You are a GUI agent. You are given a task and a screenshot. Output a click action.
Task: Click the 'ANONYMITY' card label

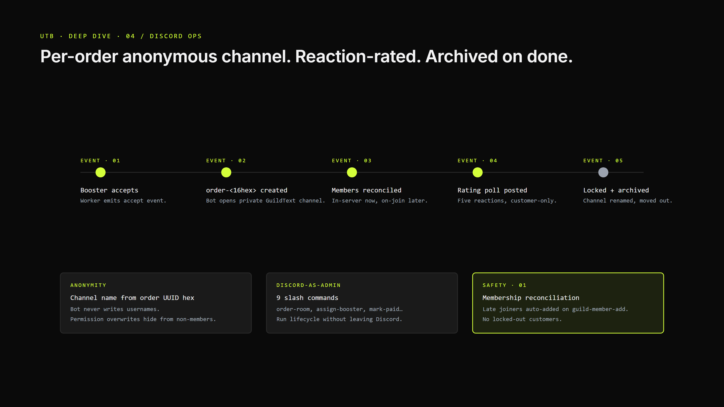[x=88, y=285]
